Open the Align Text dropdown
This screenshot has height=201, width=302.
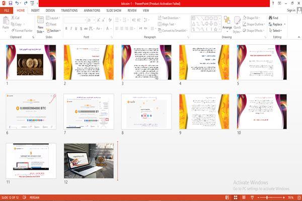click(167, 24)
